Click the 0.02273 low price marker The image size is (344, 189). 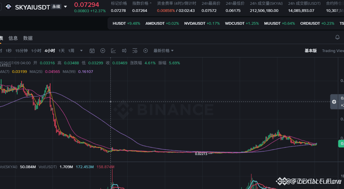click(201, 154)
